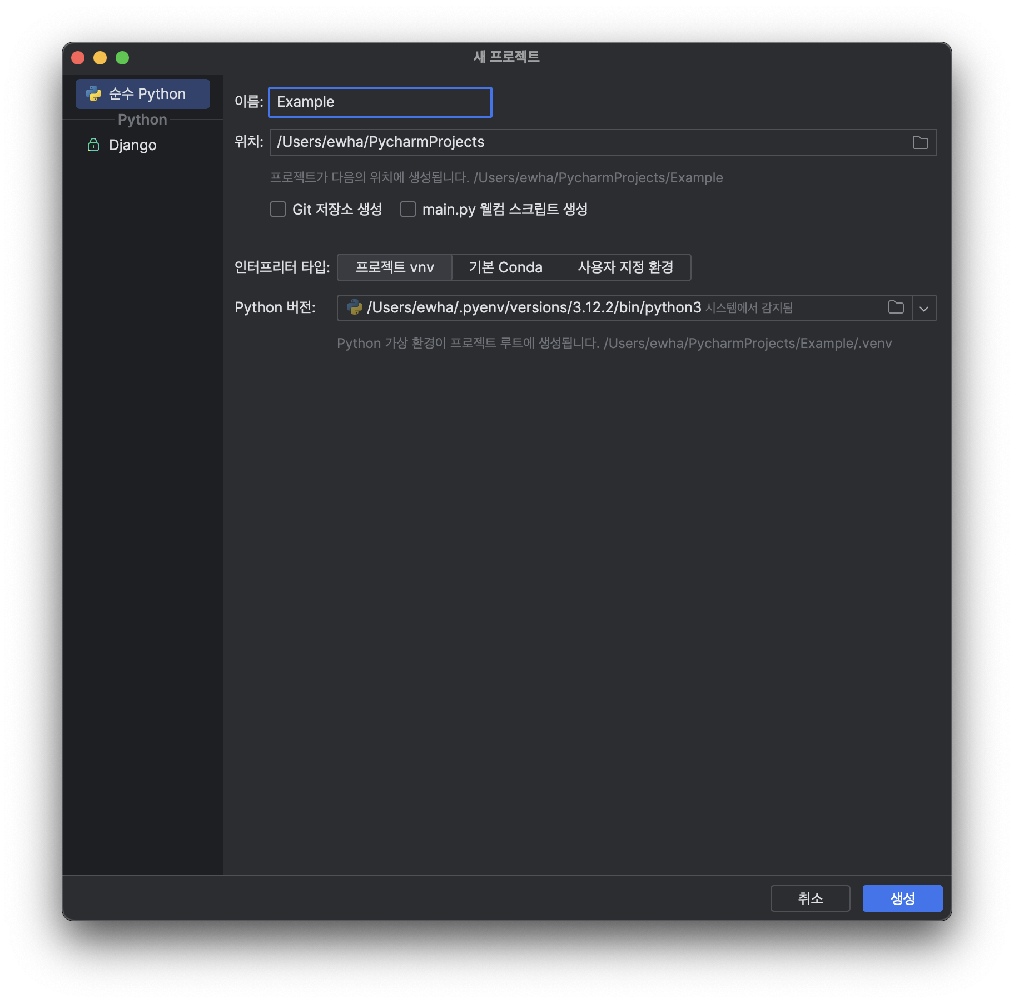Click the Python logo icon in sidebar
Viewport: 1014px width, 1003px height.
coord(93,94)
